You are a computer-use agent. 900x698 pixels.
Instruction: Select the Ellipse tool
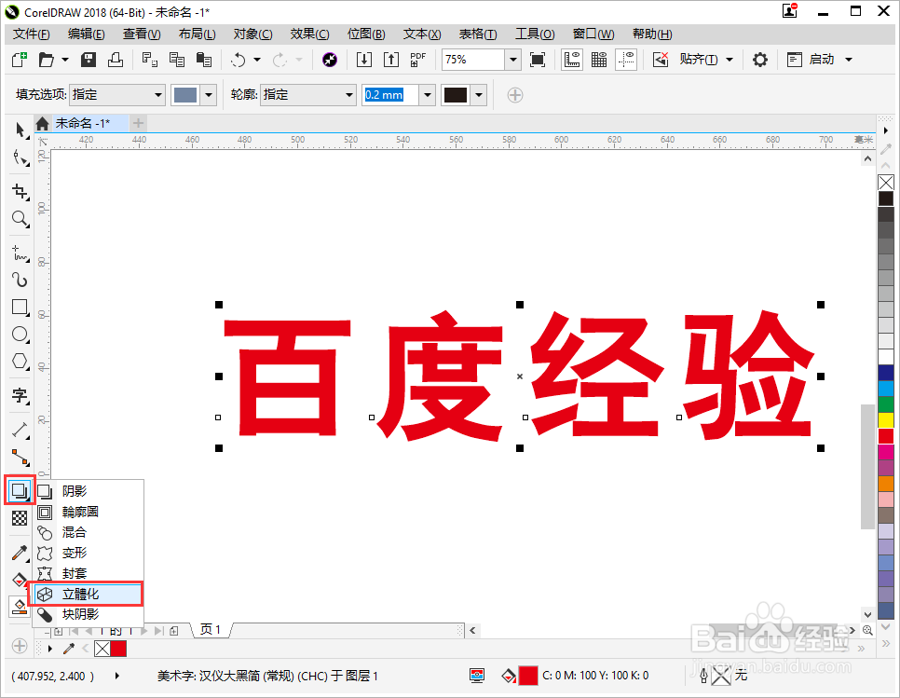20,334
